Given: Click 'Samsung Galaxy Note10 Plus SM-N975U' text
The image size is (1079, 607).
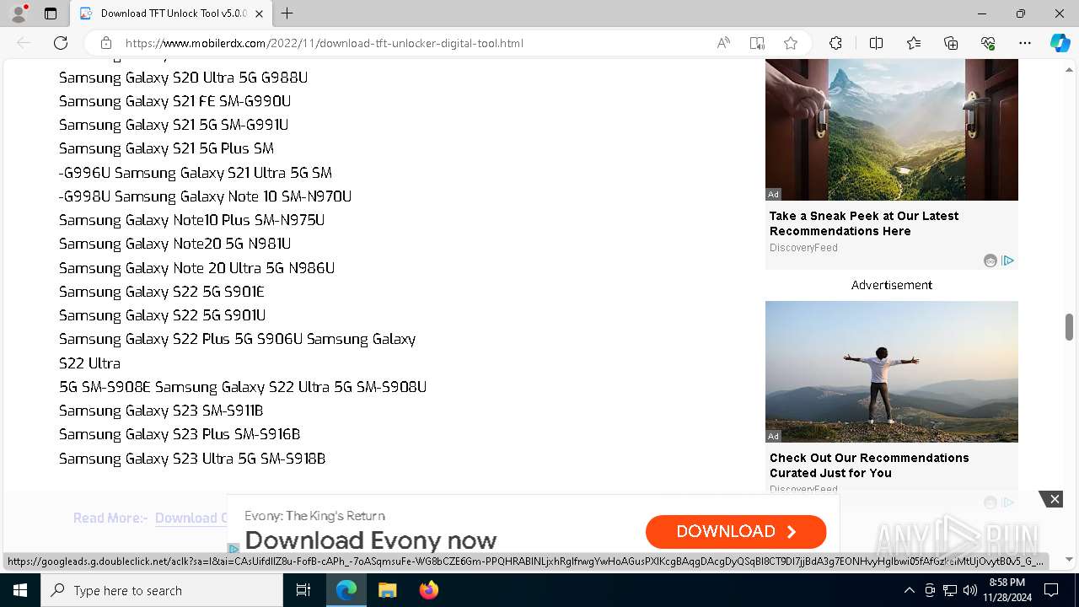Looking at the screenshot, I should click(x=191, y=220).
